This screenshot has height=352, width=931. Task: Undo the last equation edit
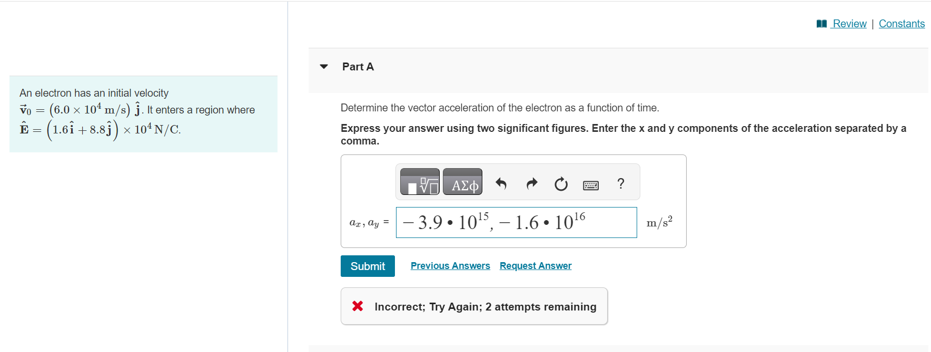pos(500,183)
